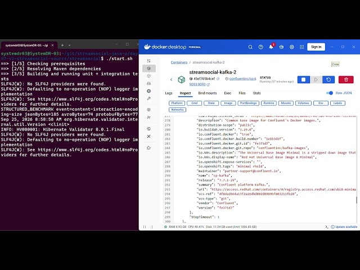Jump to Mounts section
Image resolution: width=360 pixels, height=270 pixels.
286,103
